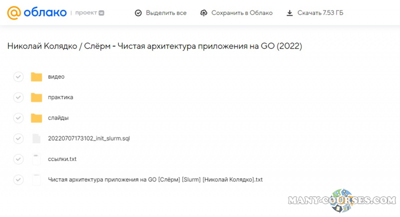Click the init_slurm.sql file icon
The height and width of the screenshot is (217, 400).
click(36, 138)
